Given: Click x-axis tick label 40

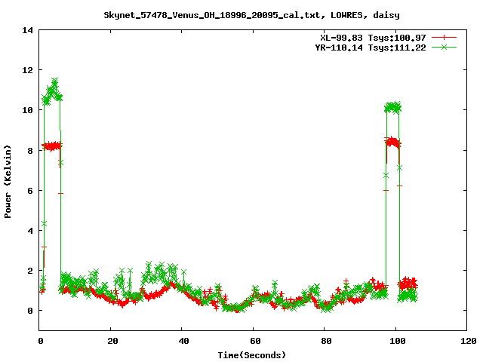Looking at the screenshot, I should pyautogui.click(x=184, y=341).
